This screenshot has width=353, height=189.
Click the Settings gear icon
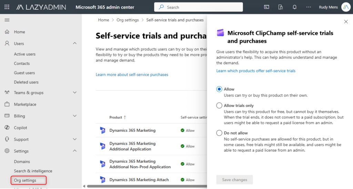(7, 151)
